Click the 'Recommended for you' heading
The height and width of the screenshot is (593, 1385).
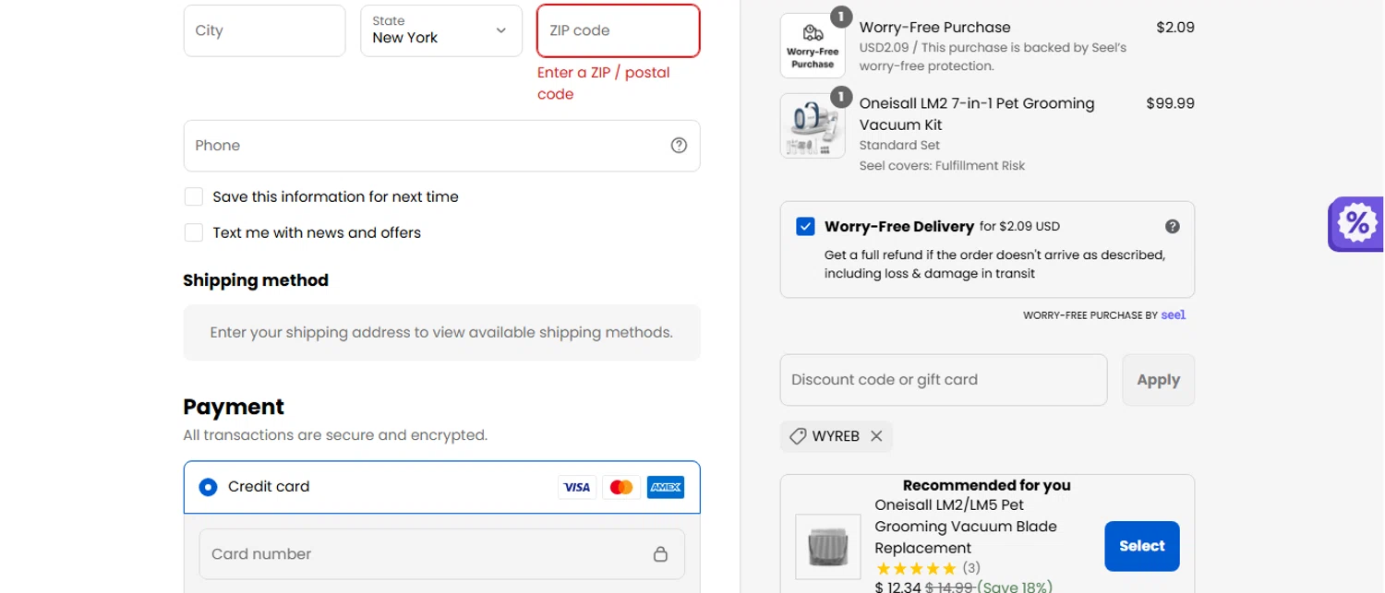point(987,485)
